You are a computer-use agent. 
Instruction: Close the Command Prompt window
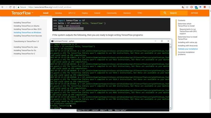click(x=168, y=41)
